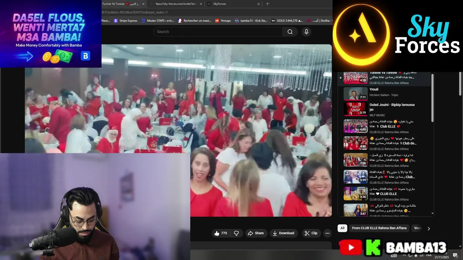Viewport: 463px width, 260px height.
Task: Click the browser address bar URL
Action: click(x=135, y=12)
